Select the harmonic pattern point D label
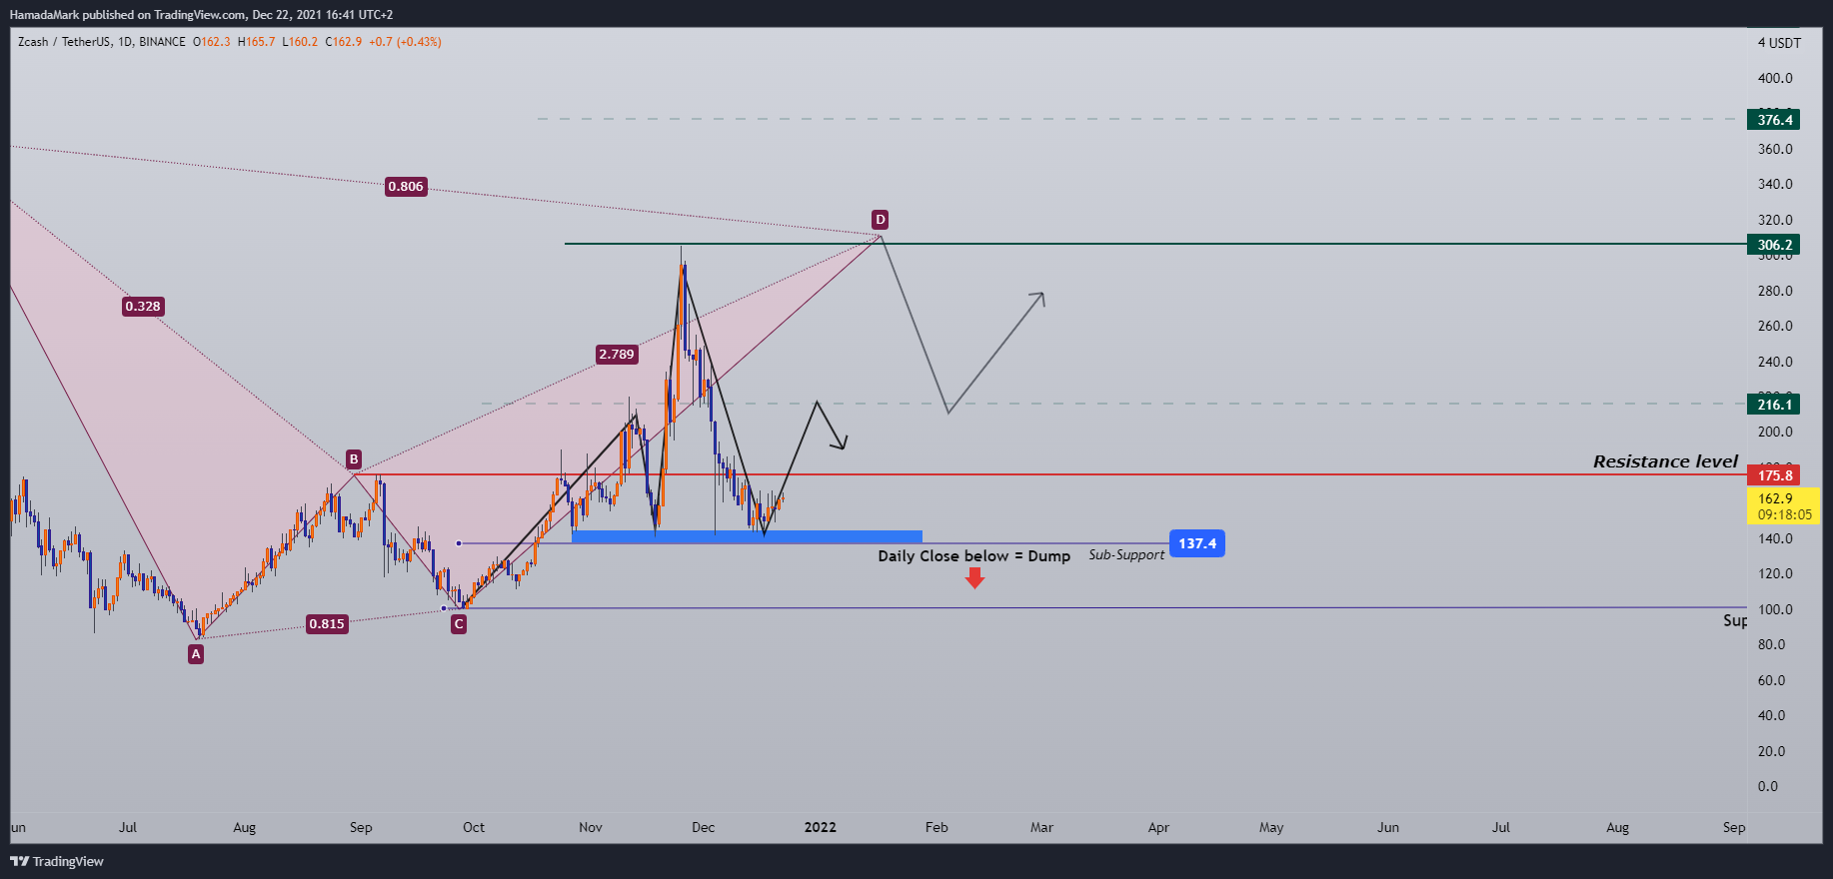1833x879 pixels. pyautogui.click(x=880, y=220)
